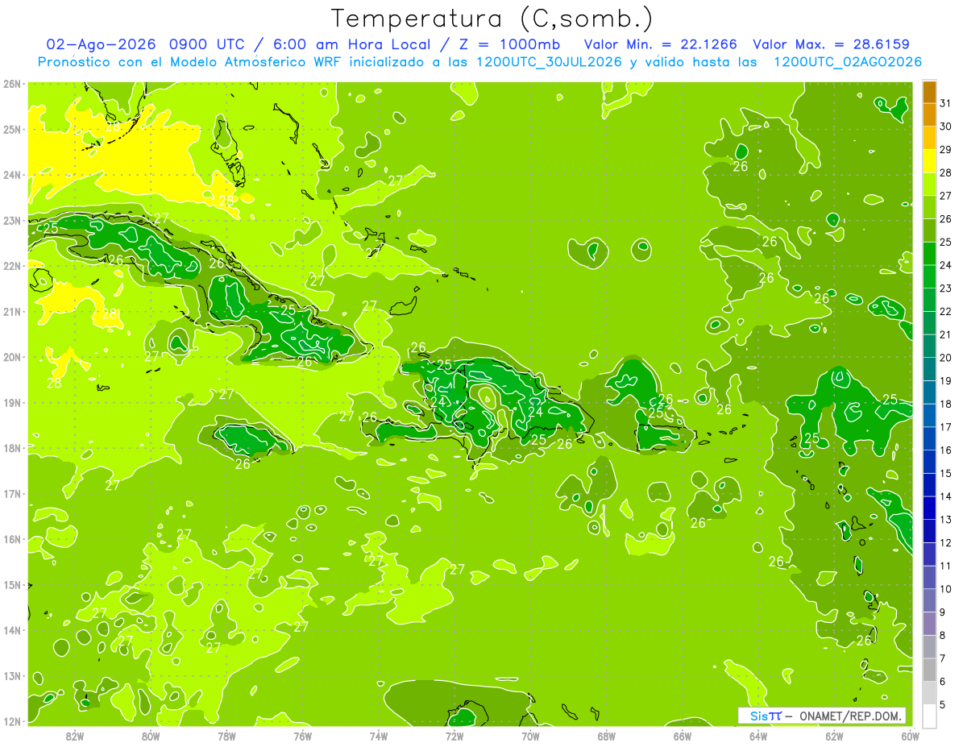Click the latitude label 17N
967x747 pixels.
pos(13,493)
